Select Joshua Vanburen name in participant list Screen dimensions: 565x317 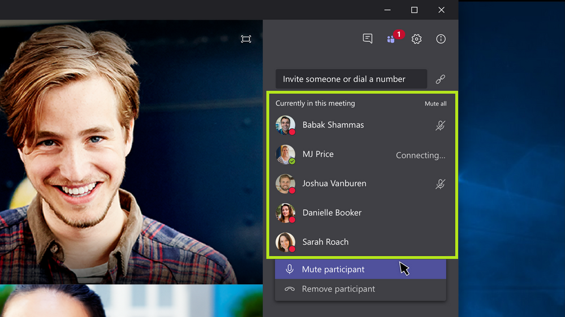(x=334, y=183)
